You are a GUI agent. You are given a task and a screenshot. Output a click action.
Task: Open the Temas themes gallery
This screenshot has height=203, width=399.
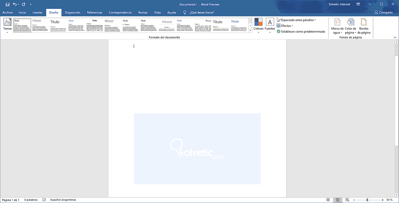point(7,26)
